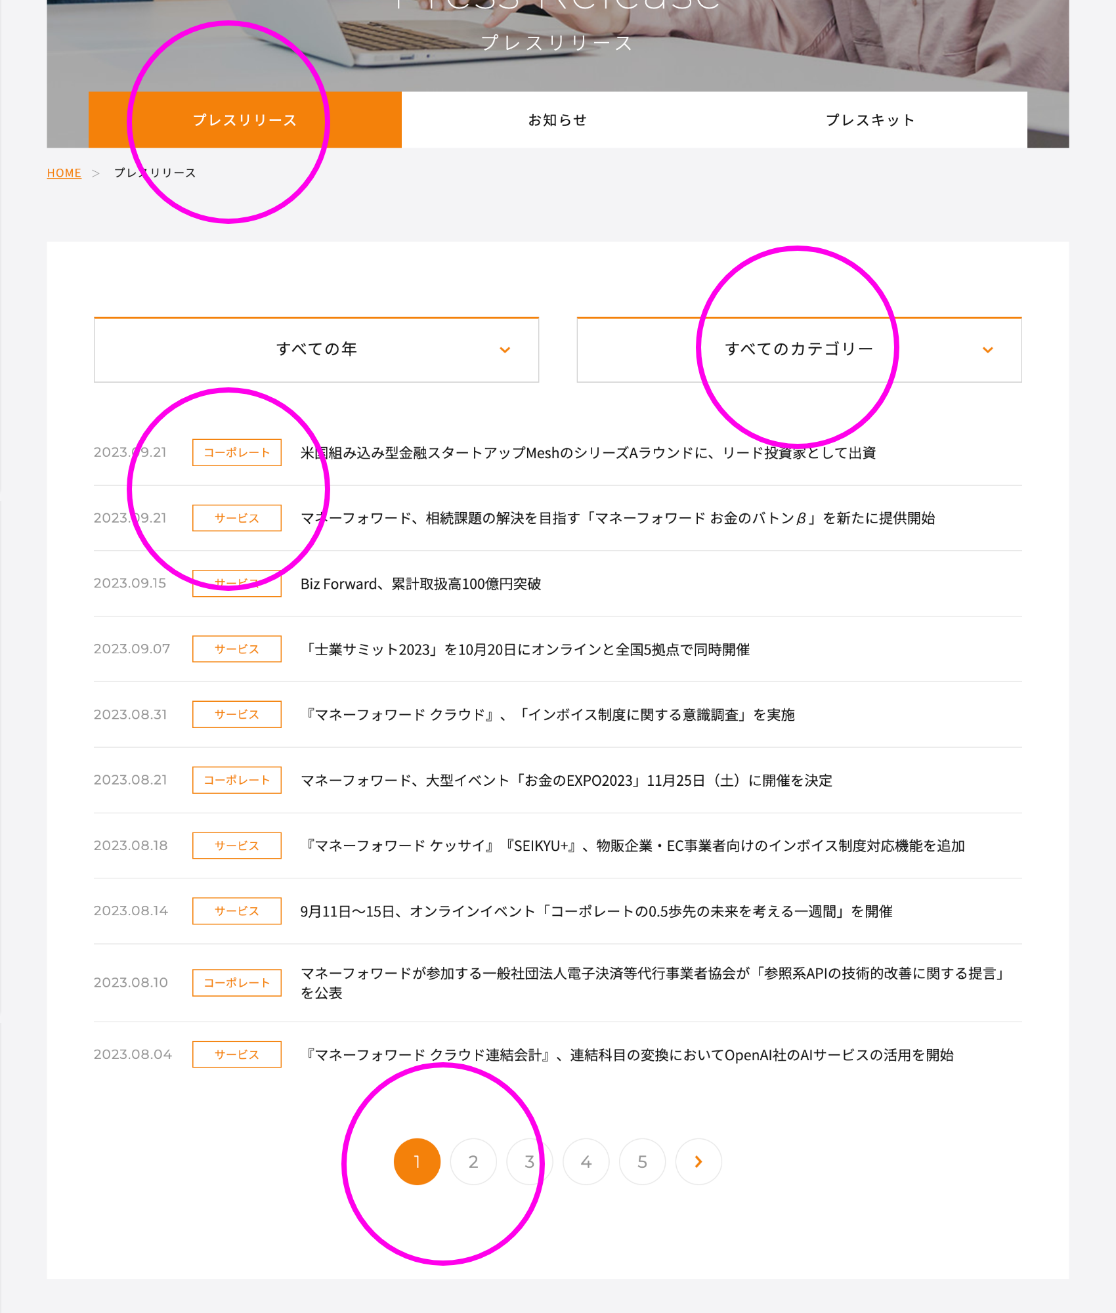Click the コーポレート tag on the Mesh article row
1116x1313 pixels.
[x=237, y=452]
